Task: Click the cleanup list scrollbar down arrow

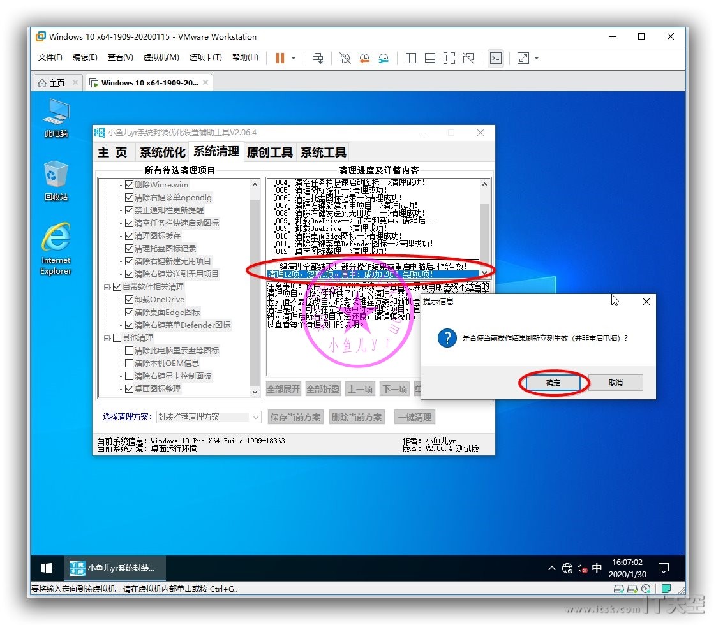Action: (255, 392)
